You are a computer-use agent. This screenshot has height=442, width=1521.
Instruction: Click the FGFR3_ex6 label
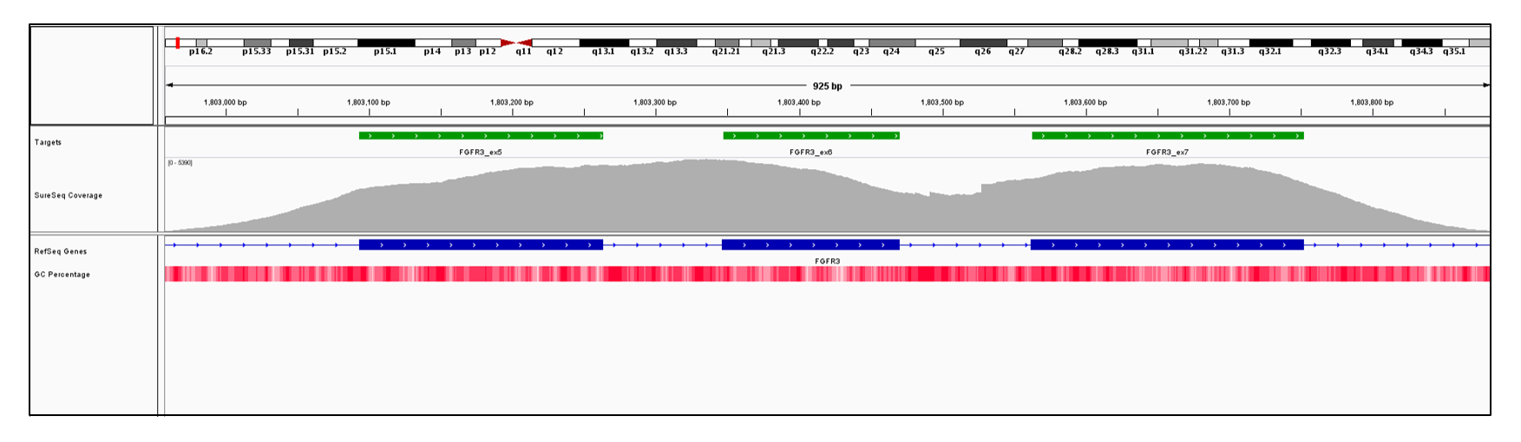pos(811,153)
